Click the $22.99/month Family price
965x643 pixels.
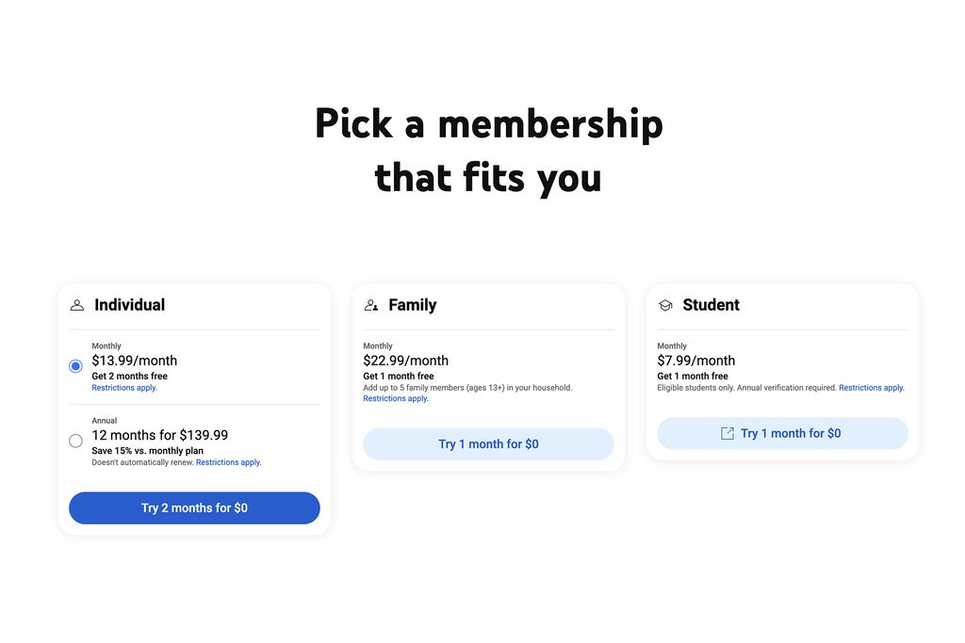click(405, 361)
